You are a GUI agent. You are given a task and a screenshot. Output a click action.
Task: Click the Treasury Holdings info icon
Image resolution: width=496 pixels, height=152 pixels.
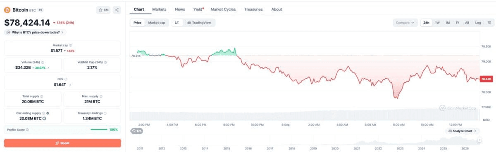(105, 113)
